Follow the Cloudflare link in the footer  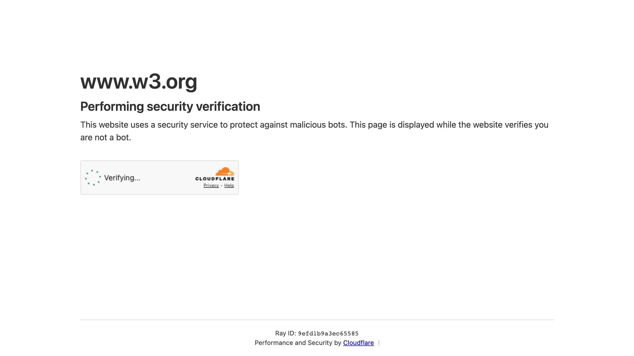358,343
